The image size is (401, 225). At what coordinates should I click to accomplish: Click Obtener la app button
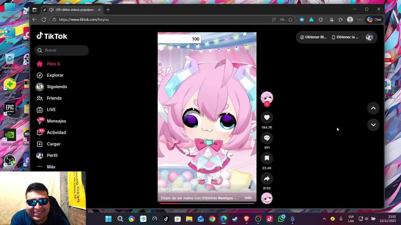pyautogui.click(x=345, y=37)
